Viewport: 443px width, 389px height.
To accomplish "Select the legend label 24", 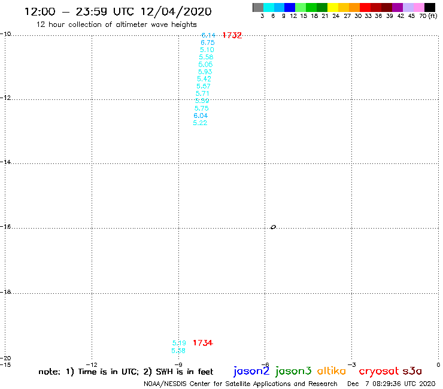I will tap(336, 16).
